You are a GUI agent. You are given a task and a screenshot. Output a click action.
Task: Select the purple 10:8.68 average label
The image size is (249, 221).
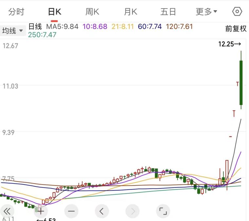click(95, 27)
